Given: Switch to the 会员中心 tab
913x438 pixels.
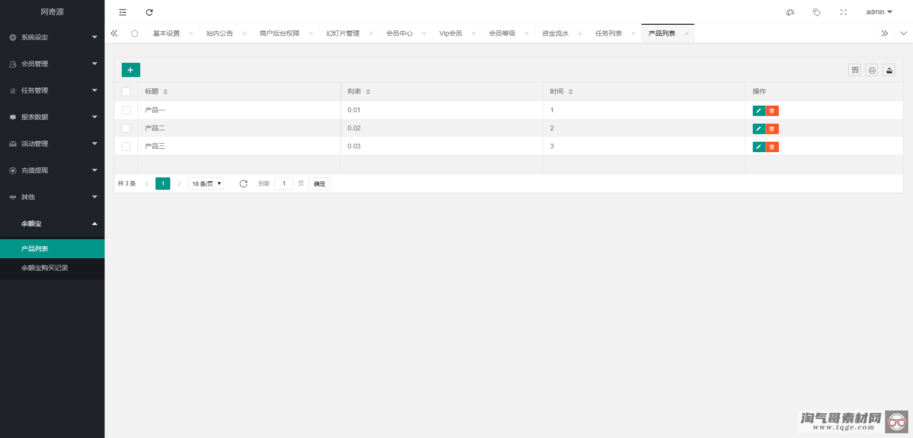Looking at the screenshot, I should point(399,33).
